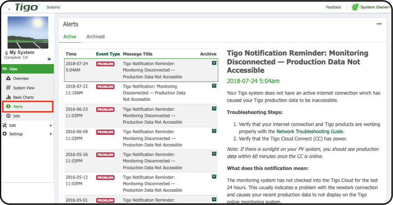The height and width of the screenshot is (205, 393).
Task: Select the 2016-05-12 11:03PM alert row
Action: (x=141, y=184)
